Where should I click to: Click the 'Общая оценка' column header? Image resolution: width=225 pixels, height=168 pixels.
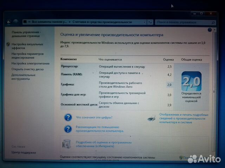191,60
